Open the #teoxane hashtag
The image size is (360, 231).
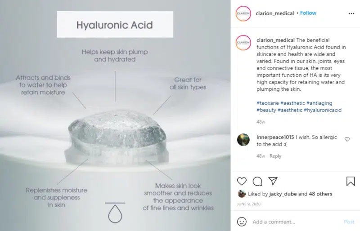click(x=267, y=103)
